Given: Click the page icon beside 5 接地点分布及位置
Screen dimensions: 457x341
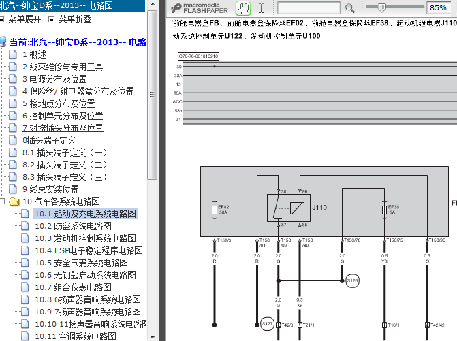Looking at the screenshot, I should coord(13,103).
